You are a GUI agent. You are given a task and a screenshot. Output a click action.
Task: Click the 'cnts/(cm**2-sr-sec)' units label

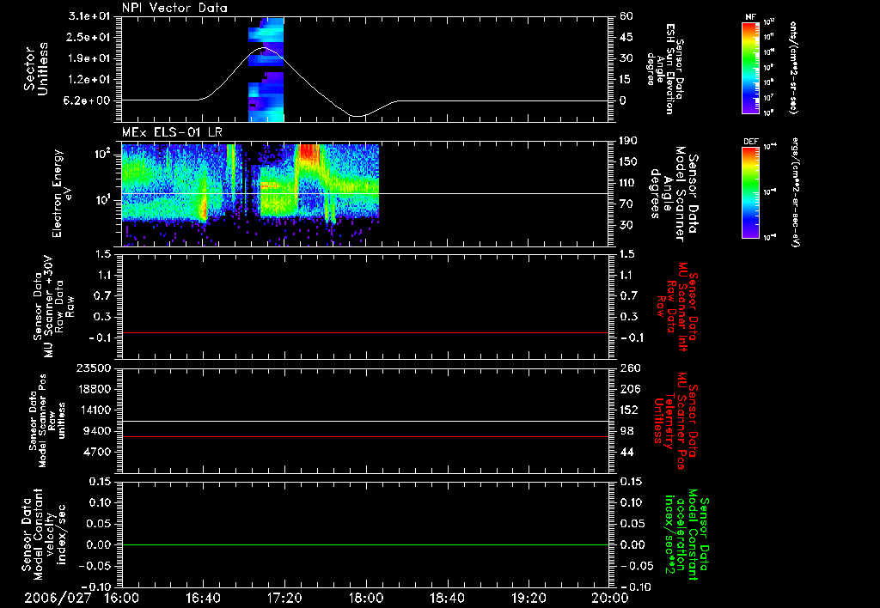click(793, 67)
